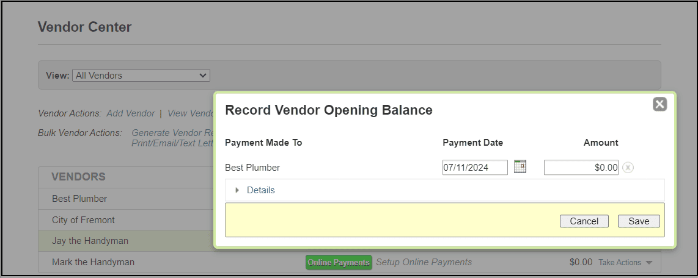Select Jay the Handyman vendor row

coord(90,241)
